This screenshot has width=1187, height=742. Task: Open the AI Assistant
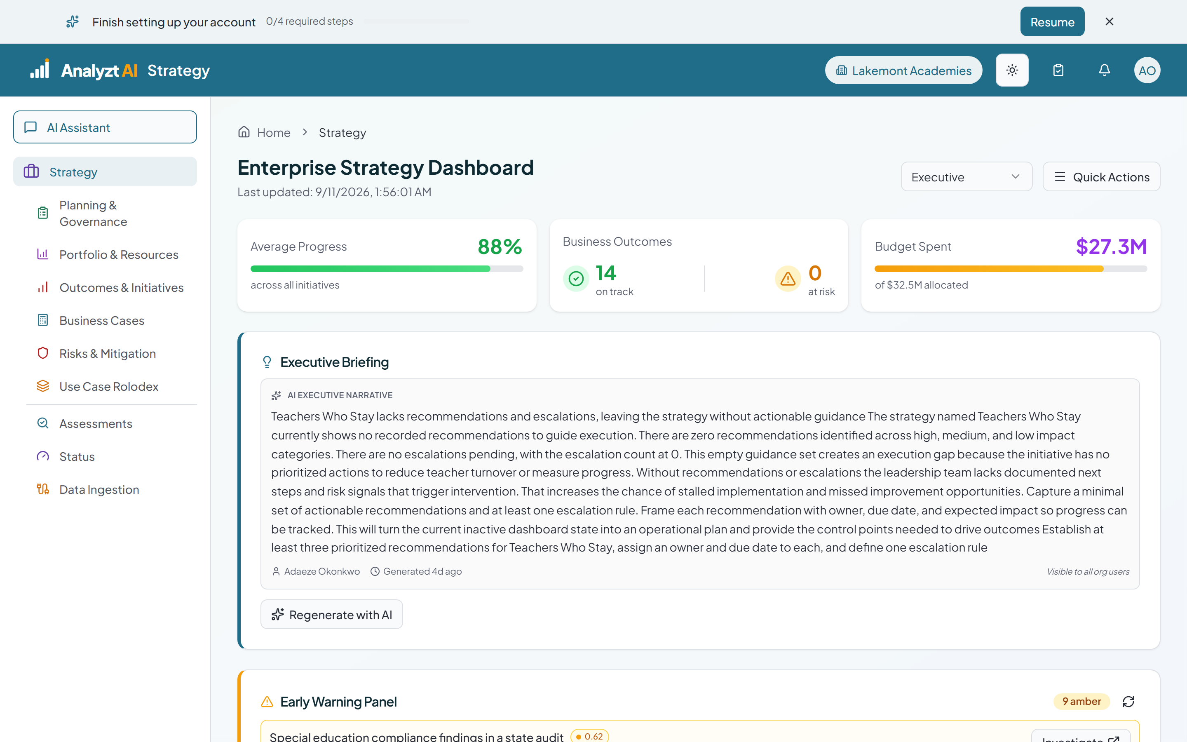(x=105, y=127)
